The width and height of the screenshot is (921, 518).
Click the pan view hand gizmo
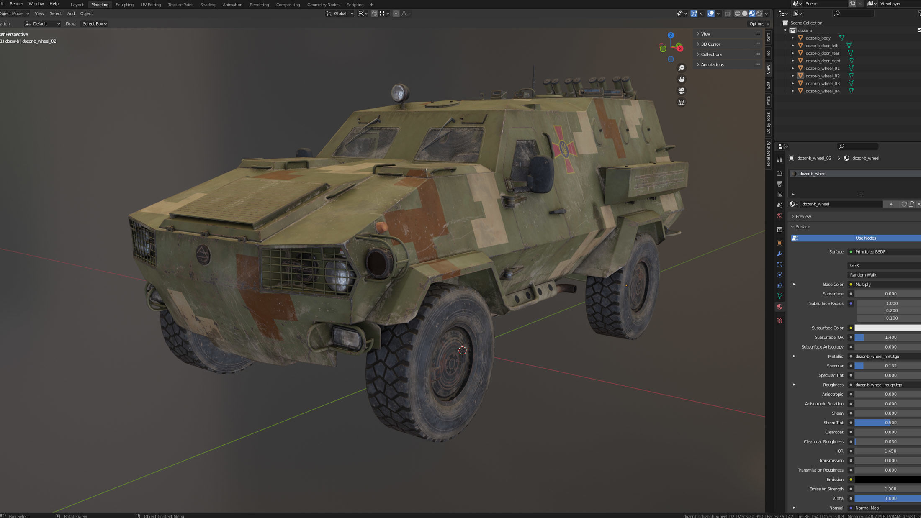point(682,79)
